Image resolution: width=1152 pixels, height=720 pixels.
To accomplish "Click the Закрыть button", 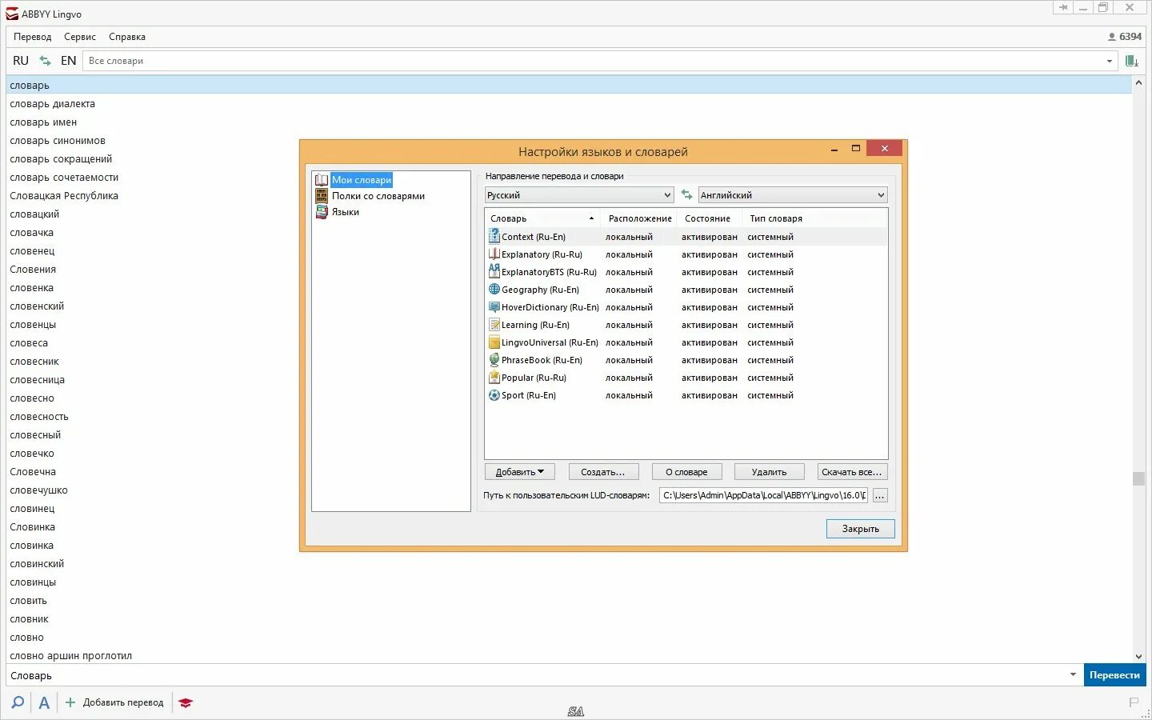I will coord(861,529).
